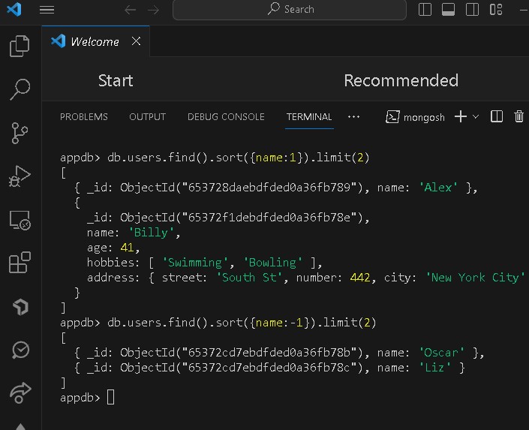Click the Search command center box

(290, 10)
